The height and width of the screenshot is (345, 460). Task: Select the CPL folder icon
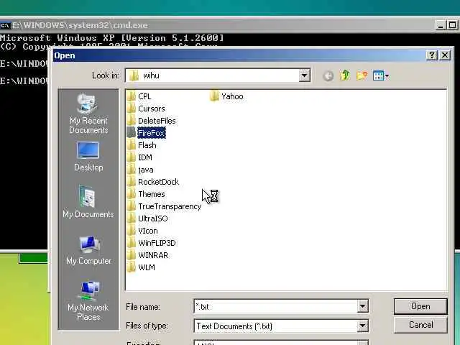click(x=131, y=96)
